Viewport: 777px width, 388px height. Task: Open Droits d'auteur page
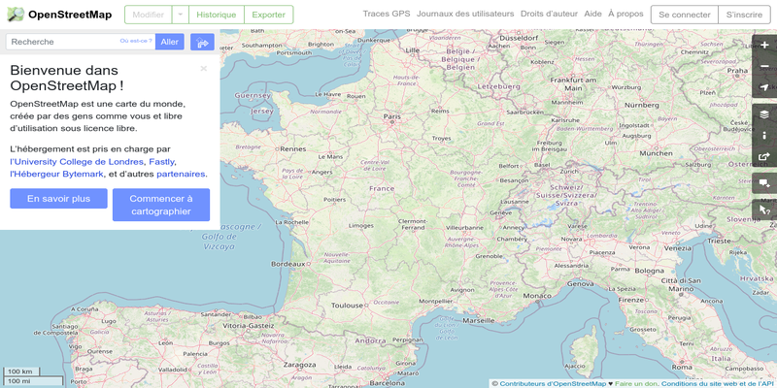coord(549,14)
